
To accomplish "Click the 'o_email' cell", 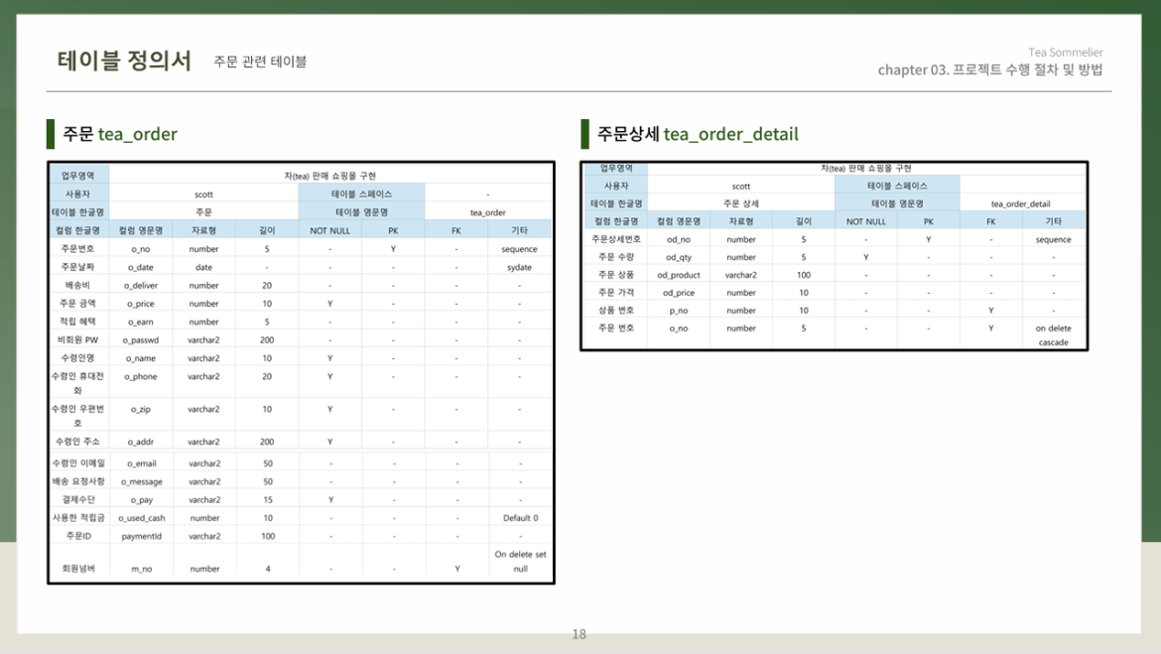I will tap(142, 463).
